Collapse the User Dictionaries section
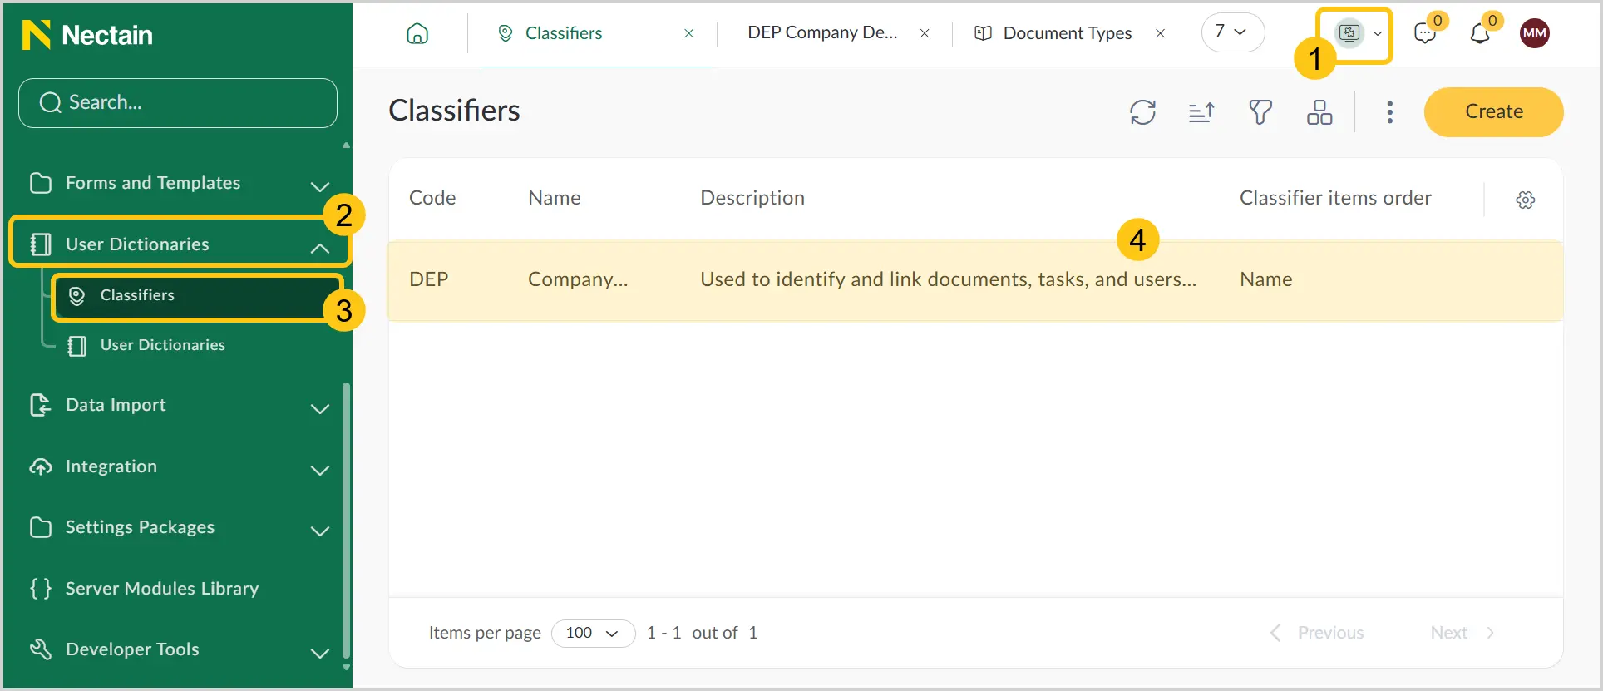Image resolution: width=1603 pixels, height=691 pixels. pos(320,248)
